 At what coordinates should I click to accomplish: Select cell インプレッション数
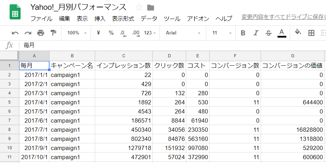124,66
